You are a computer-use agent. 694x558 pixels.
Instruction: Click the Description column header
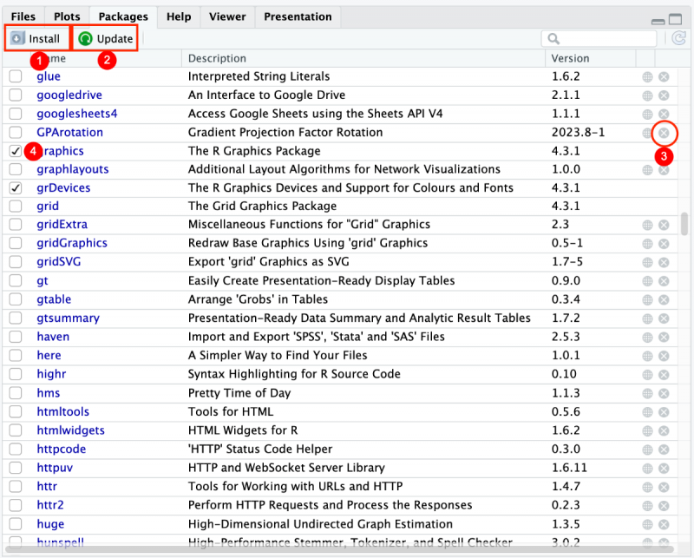(x=363, y=58)
